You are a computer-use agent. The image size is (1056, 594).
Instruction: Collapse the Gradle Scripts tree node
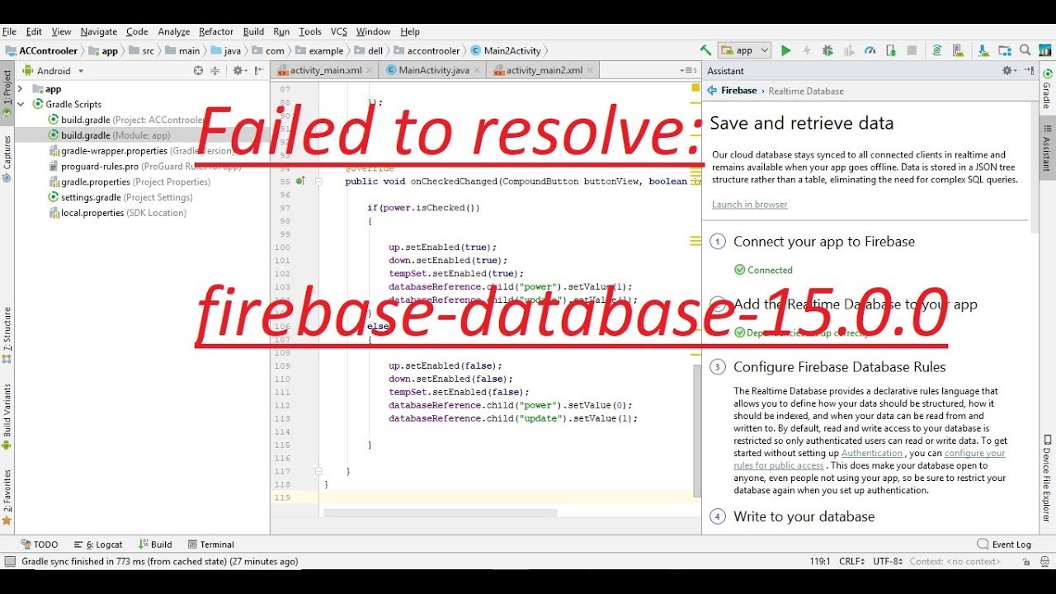point(21,104)
